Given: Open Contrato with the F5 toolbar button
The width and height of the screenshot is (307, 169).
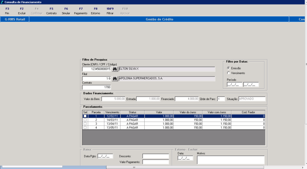Looking at the screenshot, I should [x=51, y=11].
